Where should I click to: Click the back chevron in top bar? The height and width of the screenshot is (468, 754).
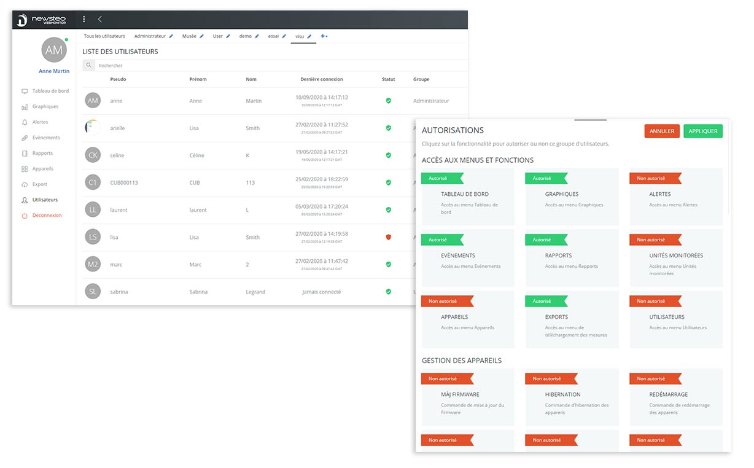click(99, 19)
